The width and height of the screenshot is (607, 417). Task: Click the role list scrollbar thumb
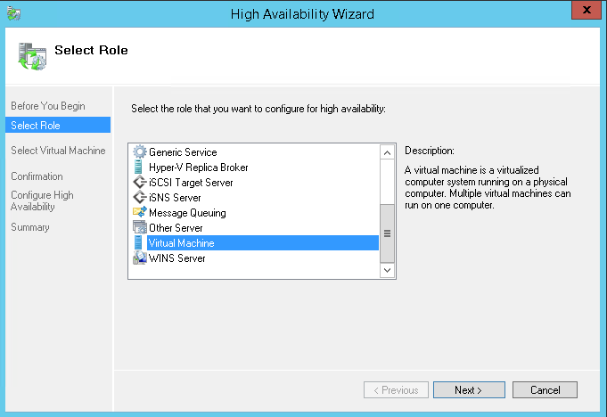click(x=387, y=233)
